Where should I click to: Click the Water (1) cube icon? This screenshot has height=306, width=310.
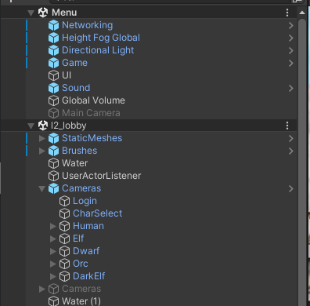pyautogui.click(x=53, y=301)
